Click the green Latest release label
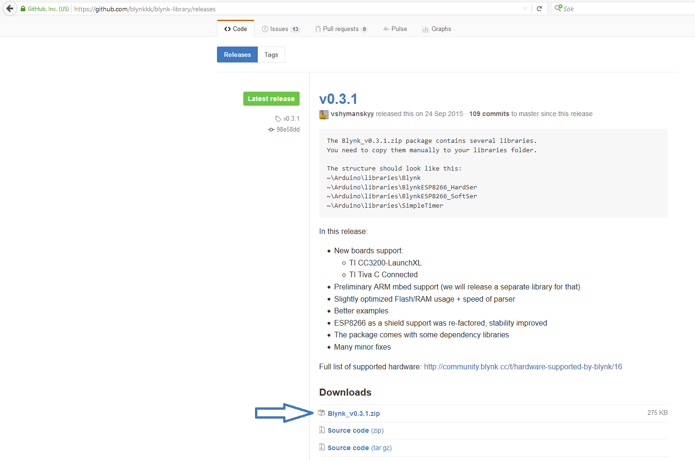 pyautogui.click(x=271, y=99)
